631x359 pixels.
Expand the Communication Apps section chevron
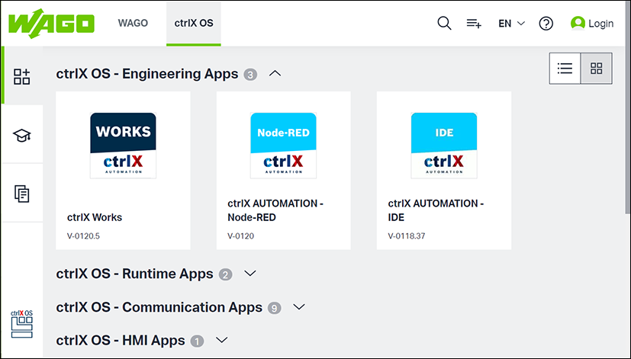point(299,306)
